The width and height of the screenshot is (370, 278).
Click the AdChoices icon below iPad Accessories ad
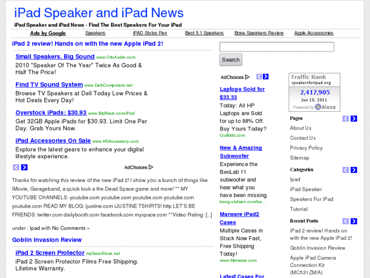(x=151, y=167)
